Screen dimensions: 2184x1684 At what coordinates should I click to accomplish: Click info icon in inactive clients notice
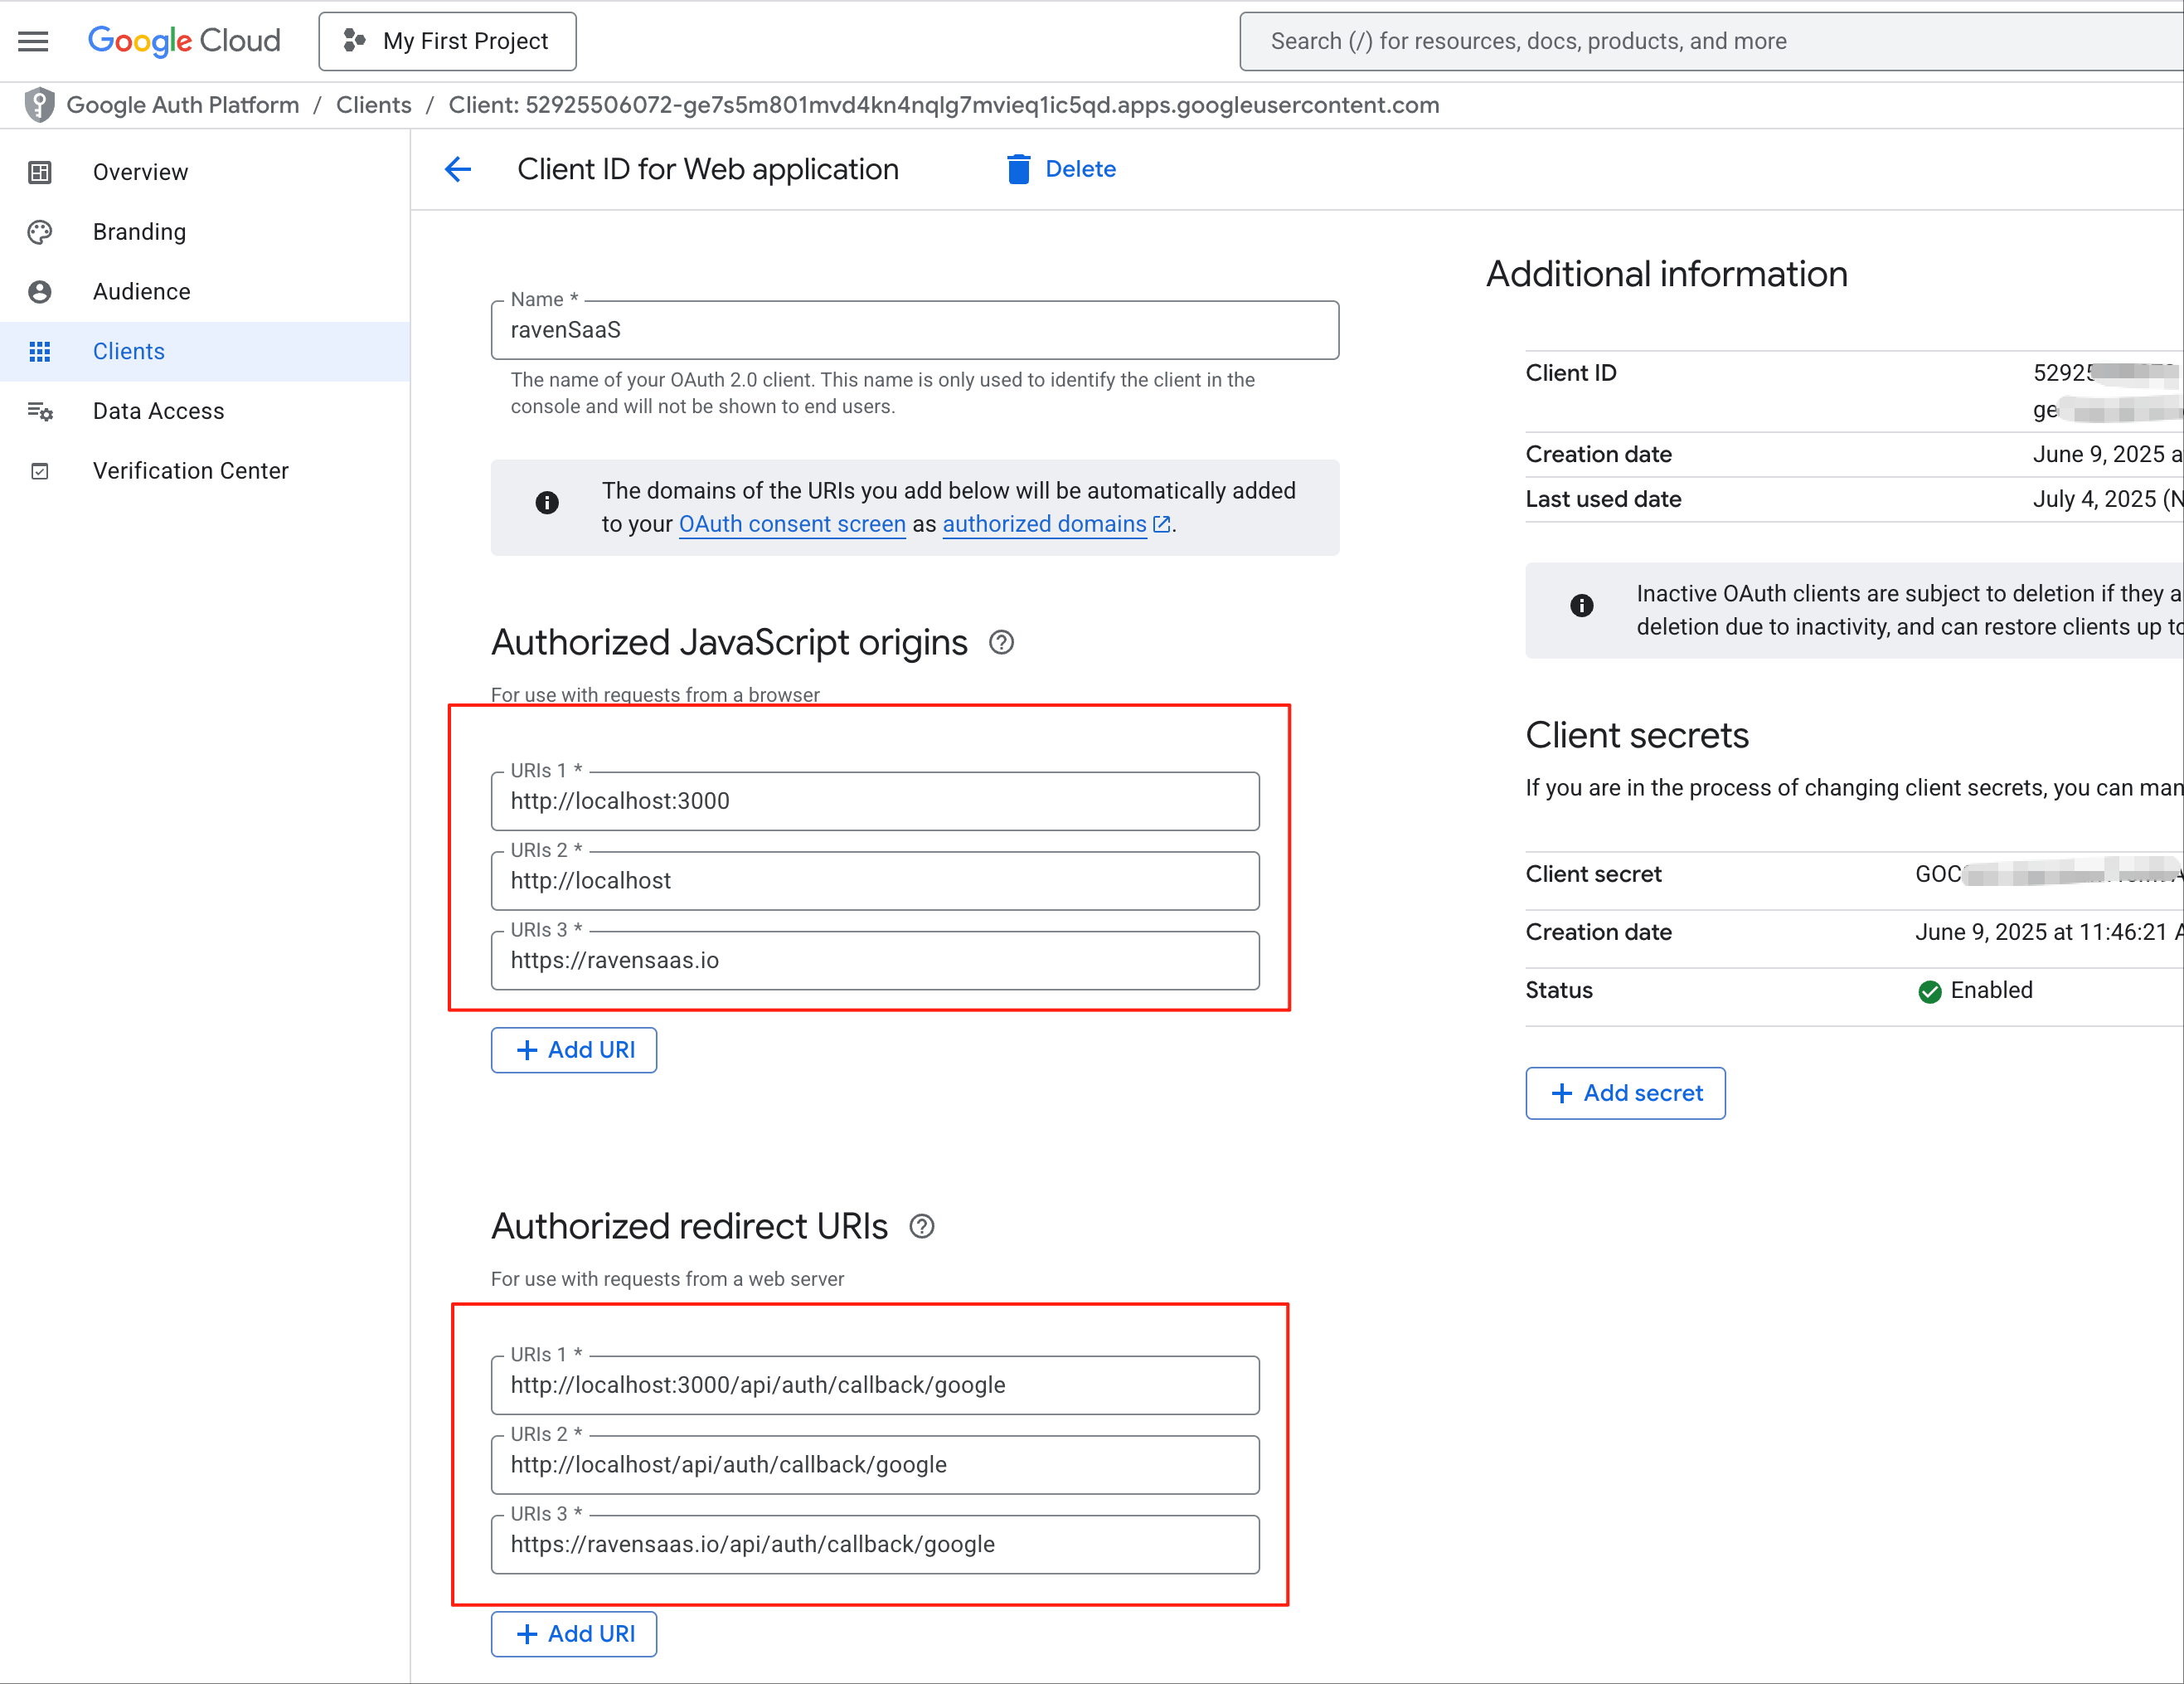[1582, 606]
